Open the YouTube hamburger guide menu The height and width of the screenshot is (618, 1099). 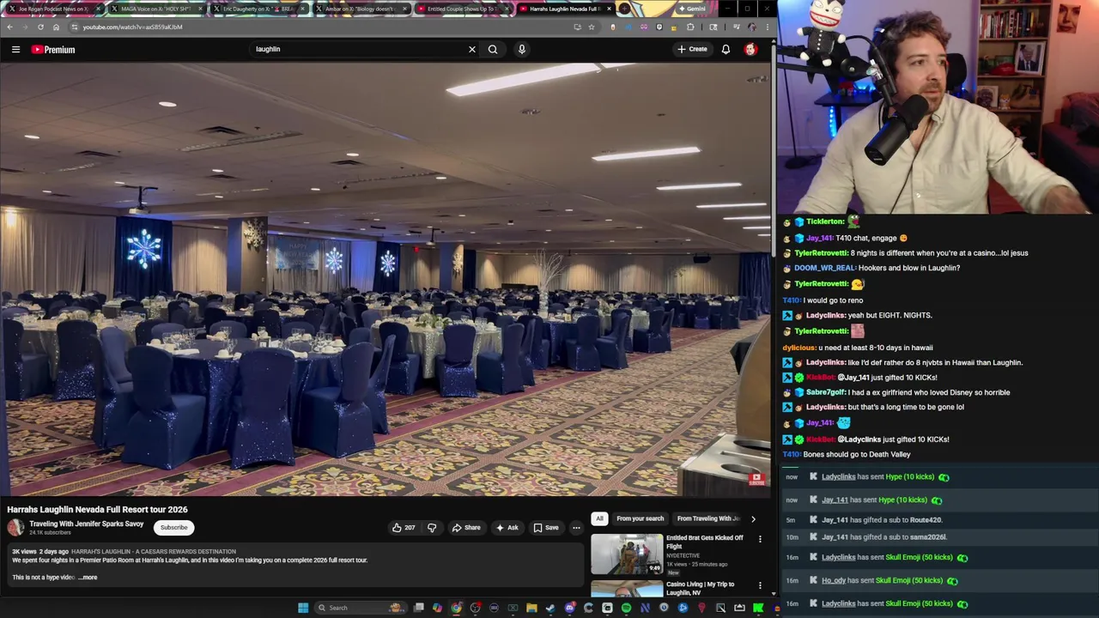[x=15, y=49]
